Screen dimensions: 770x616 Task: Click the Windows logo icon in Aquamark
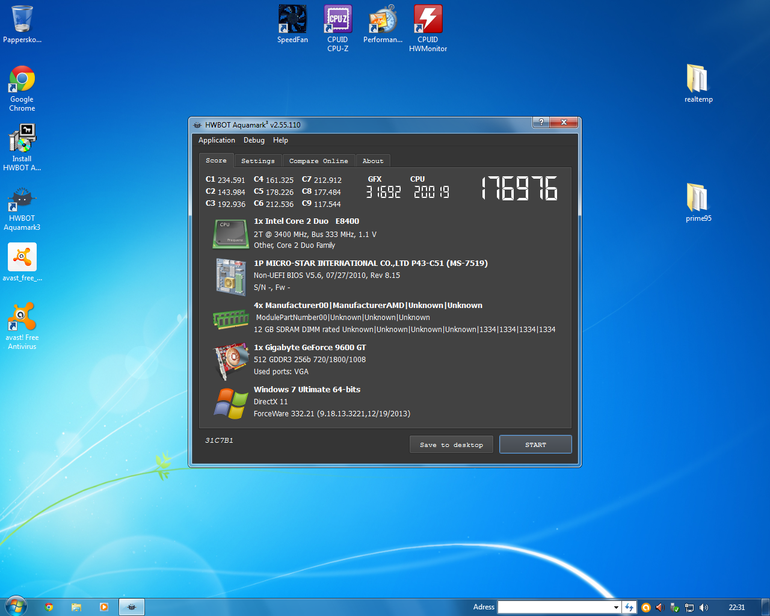tap(231, 403)
